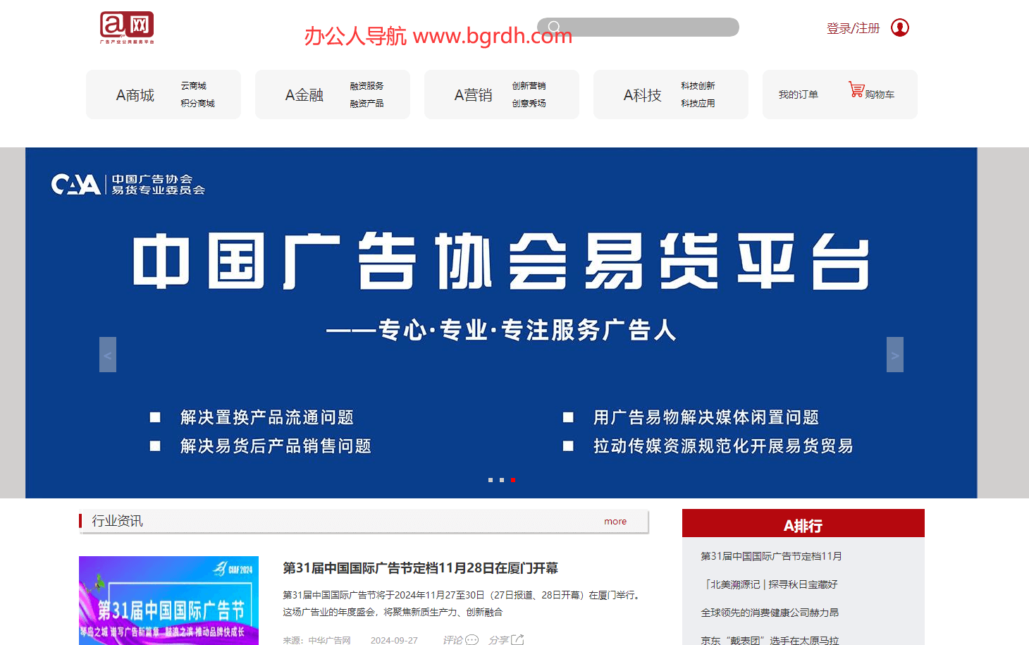The image size is (1029, 645).
Task: Click the 评论 comment bubble icon
Action: pos(470,639)
